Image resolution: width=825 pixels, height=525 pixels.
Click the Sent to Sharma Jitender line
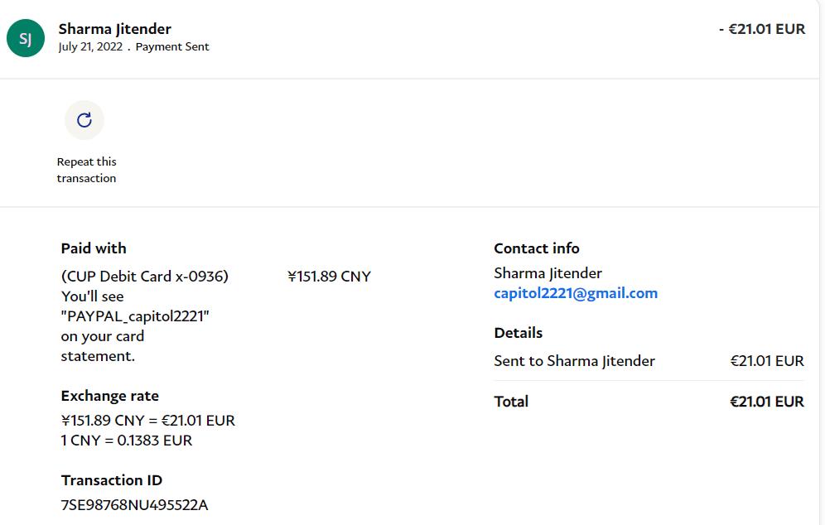574,361
